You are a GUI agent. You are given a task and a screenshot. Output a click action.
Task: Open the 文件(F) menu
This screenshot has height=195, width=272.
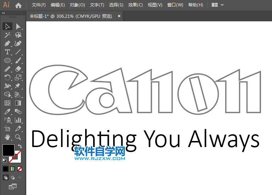(39, 5)
